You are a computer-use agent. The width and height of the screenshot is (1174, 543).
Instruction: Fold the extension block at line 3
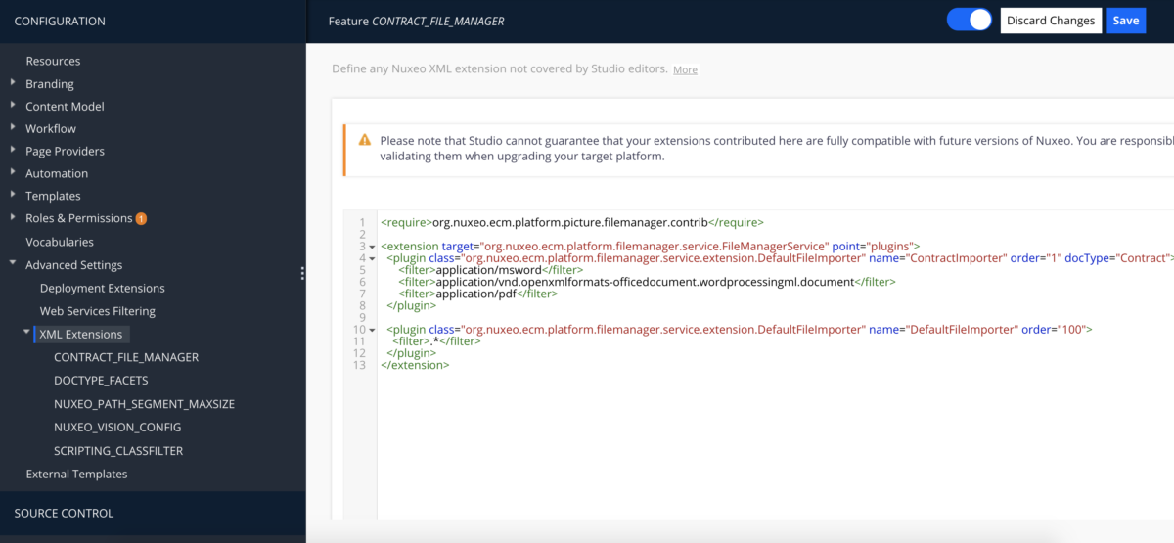coord(372,247)
